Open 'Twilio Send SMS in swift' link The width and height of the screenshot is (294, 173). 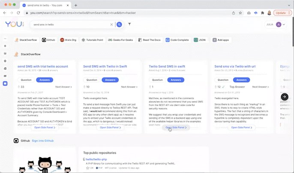(167, 66)
